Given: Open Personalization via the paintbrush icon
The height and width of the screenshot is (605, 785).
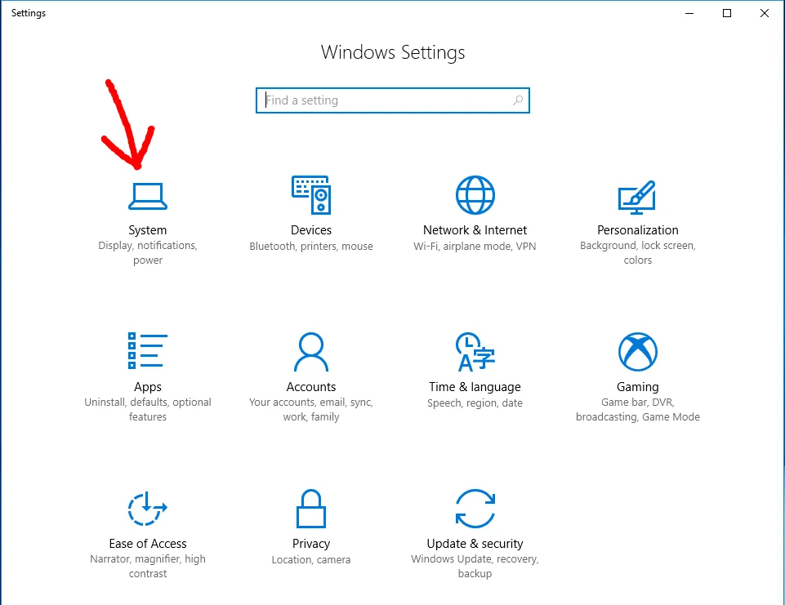Looking at the screenshot, I should tap(638, 195).
